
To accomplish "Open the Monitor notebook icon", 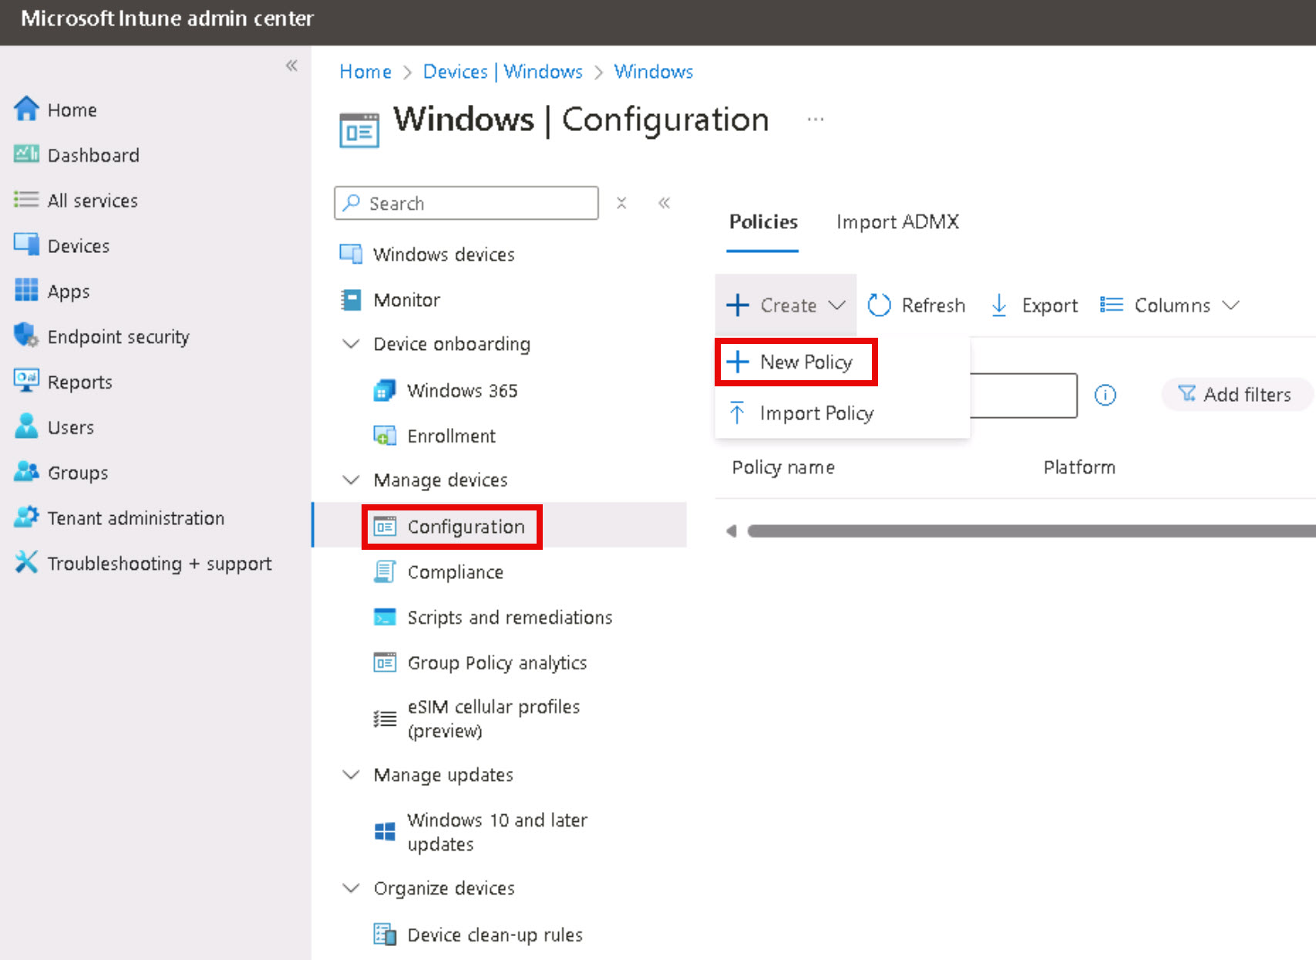I will coord(352,299).
